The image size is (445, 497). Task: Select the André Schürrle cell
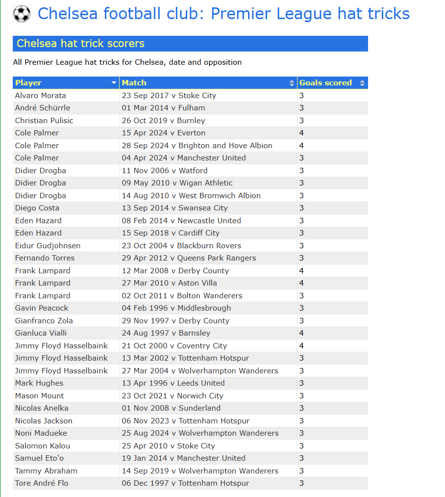click(x=66, y=108)
